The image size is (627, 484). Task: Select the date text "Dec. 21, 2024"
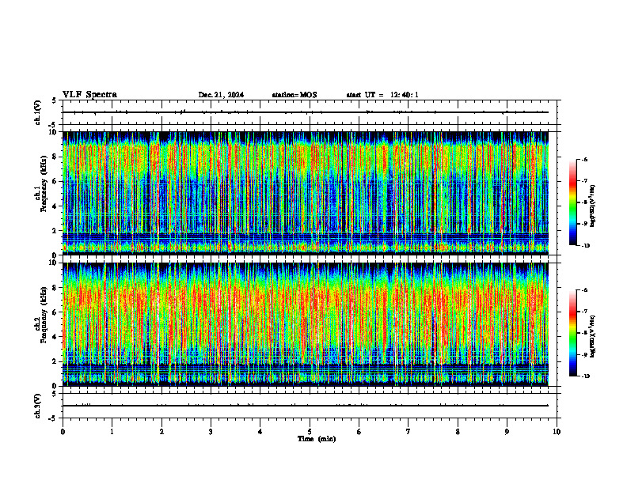pos(221,95)
